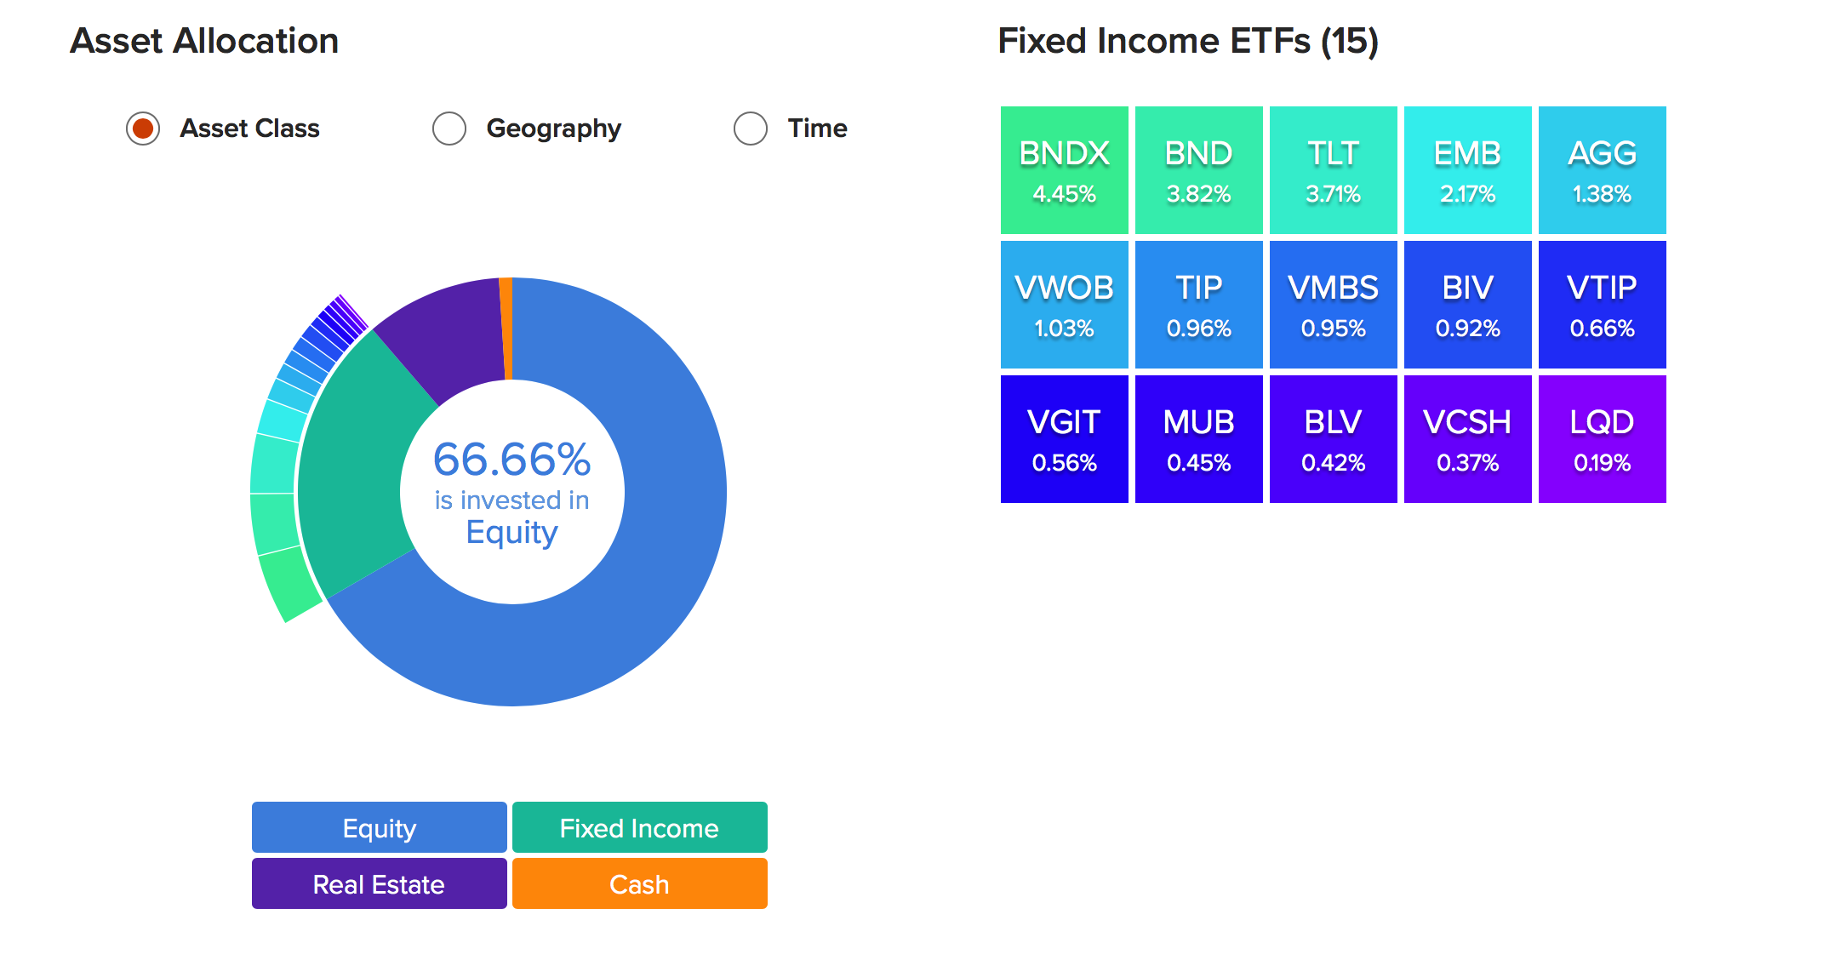Image resolution: width=1840 pixels, height=960 pixels.
Task: Select the VTIP 0.66% tile
Action: pos(1602,305)
